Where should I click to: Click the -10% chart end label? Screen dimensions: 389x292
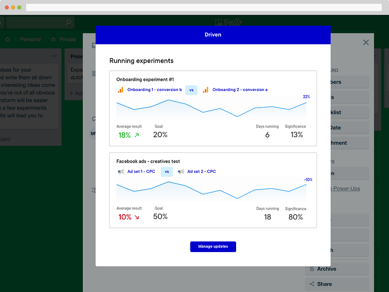[308, 180]
